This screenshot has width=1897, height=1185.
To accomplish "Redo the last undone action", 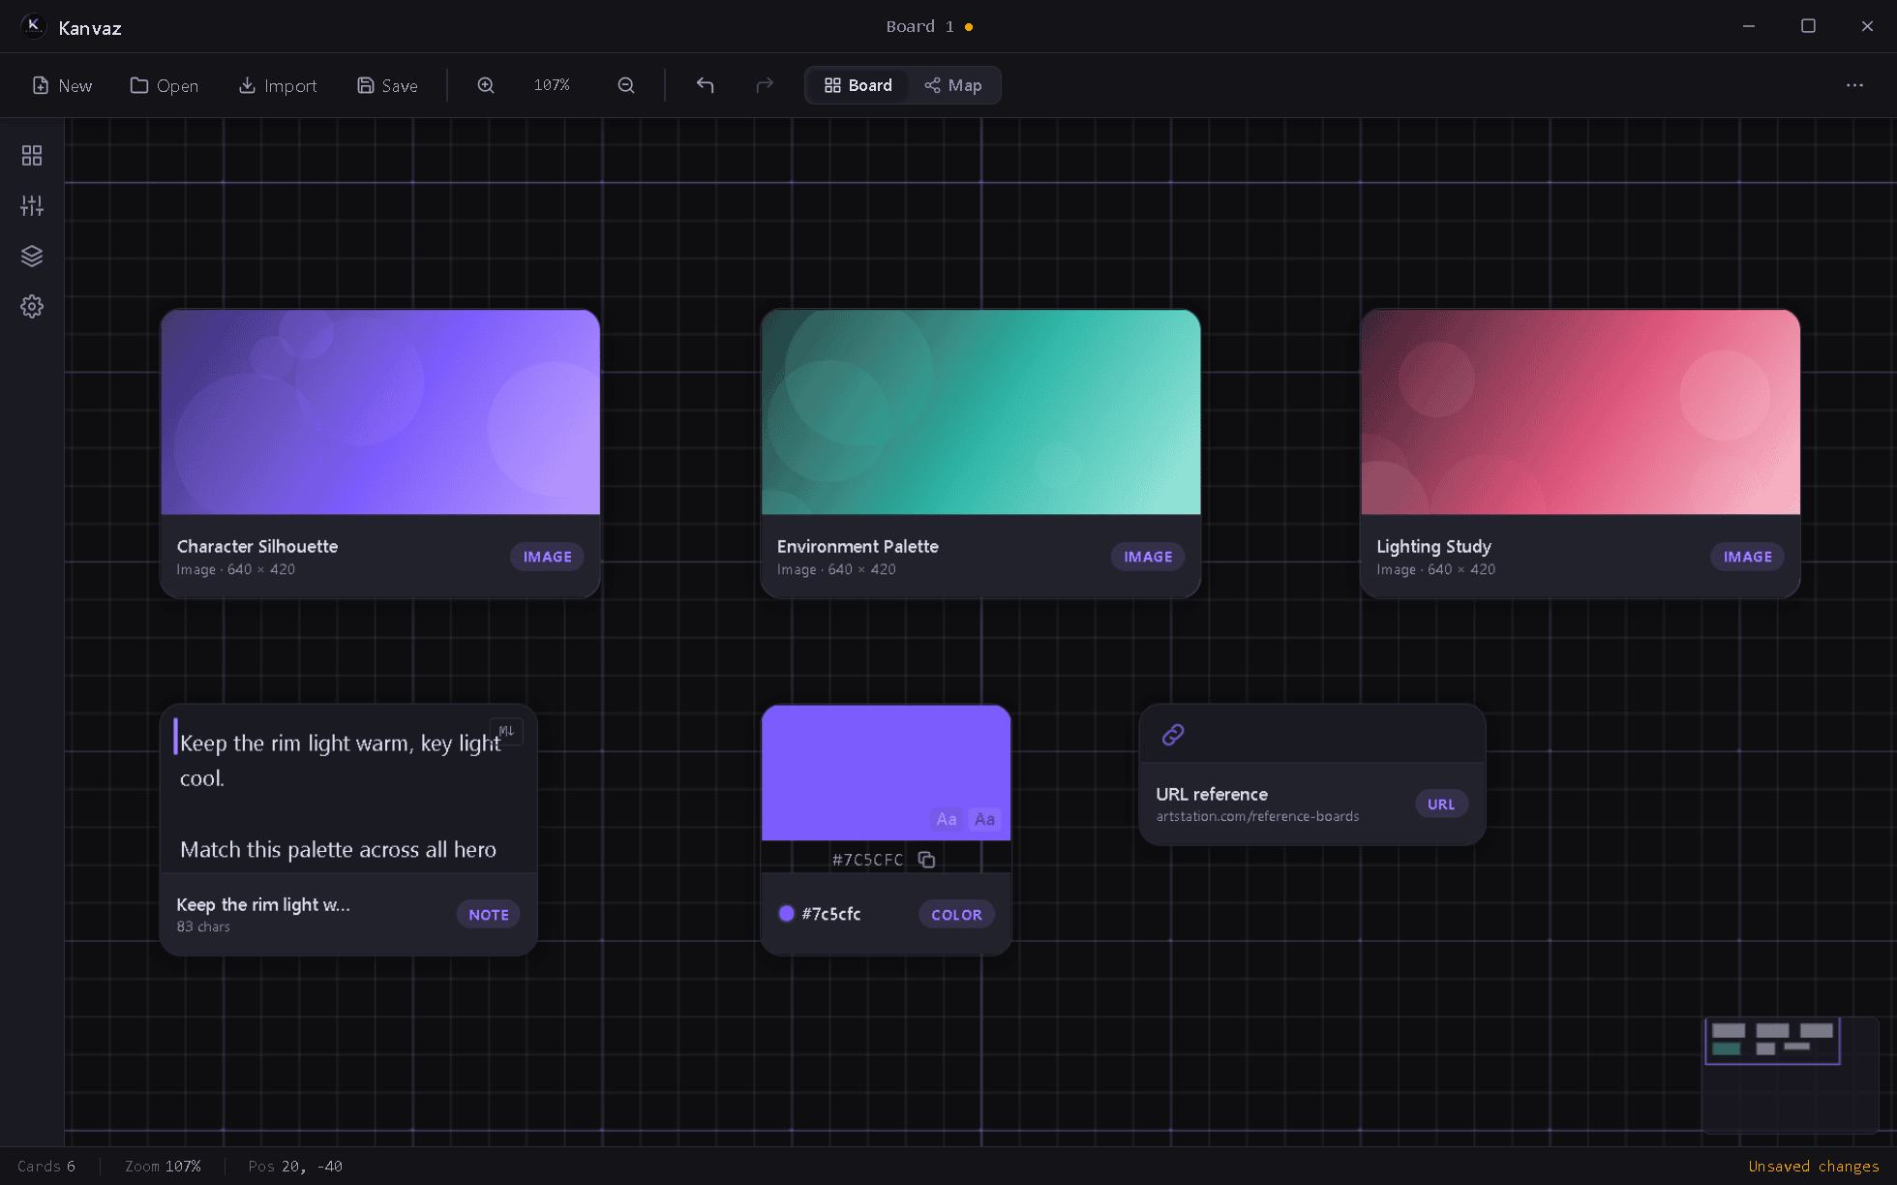I will (765, 85).
